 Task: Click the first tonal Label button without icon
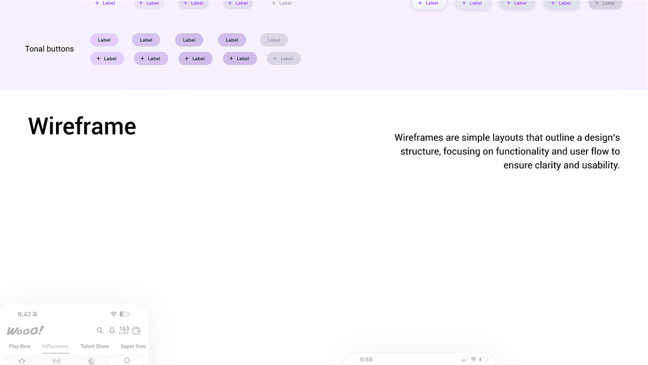[104, 40]
